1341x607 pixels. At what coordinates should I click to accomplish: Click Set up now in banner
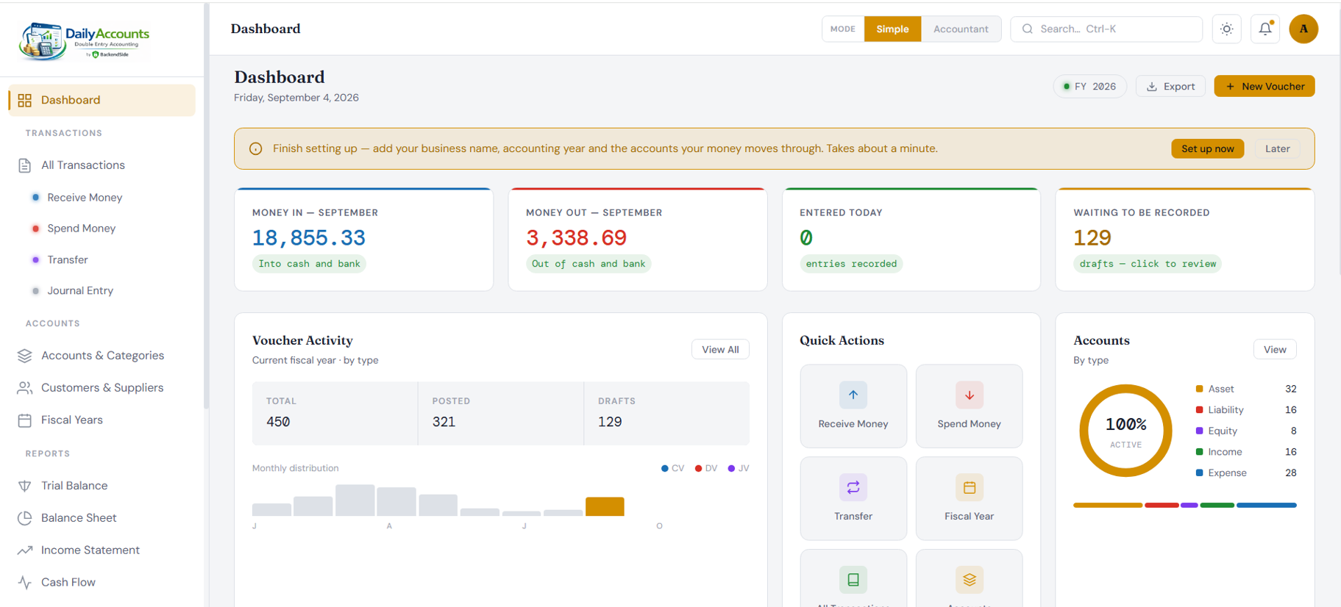click(x=1207, y=148)
